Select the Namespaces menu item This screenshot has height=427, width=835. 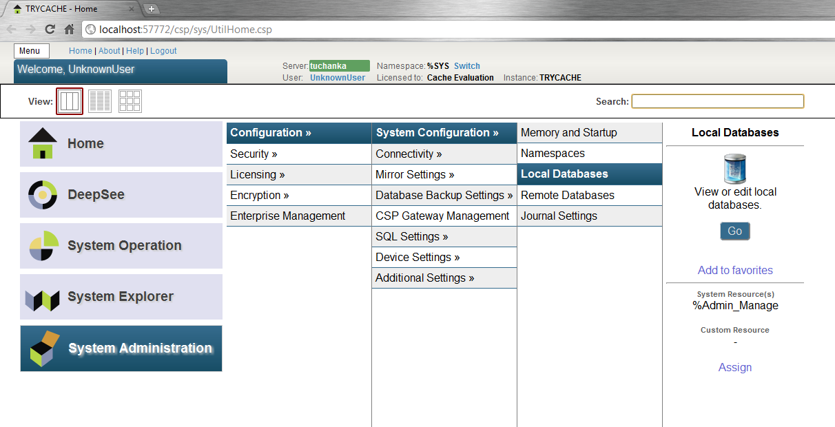pyautogui.click(x=553, y=154)
